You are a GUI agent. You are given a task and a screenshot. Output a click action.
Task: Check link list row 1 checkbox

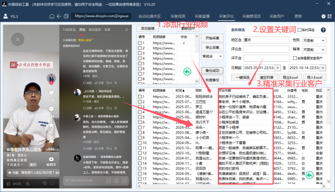click(140, 43)
